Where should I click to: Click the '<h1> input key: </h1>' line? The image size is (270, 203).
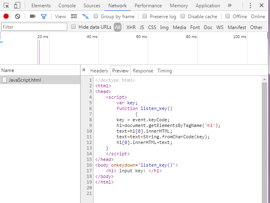click(134, 171)
